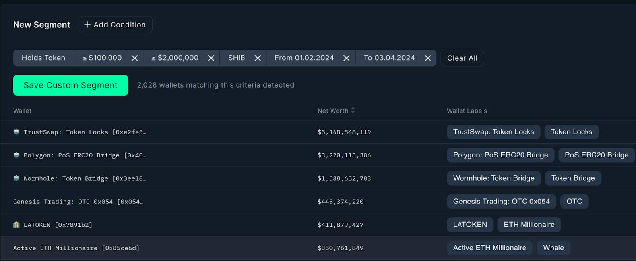636x261 pixels.
Task: Save Custom Segment
Action: 70,85
